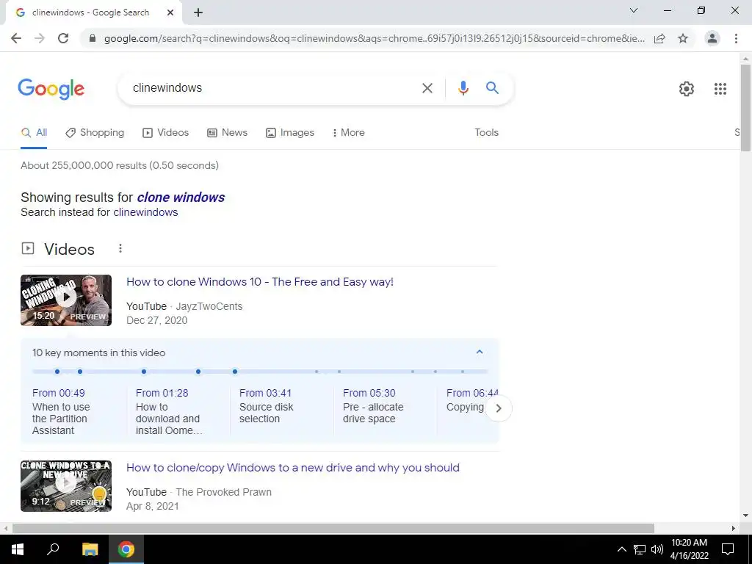Screen dimensions: 752x564
Task: Switch to the Images tab
Action: click(x=290, y=133)
